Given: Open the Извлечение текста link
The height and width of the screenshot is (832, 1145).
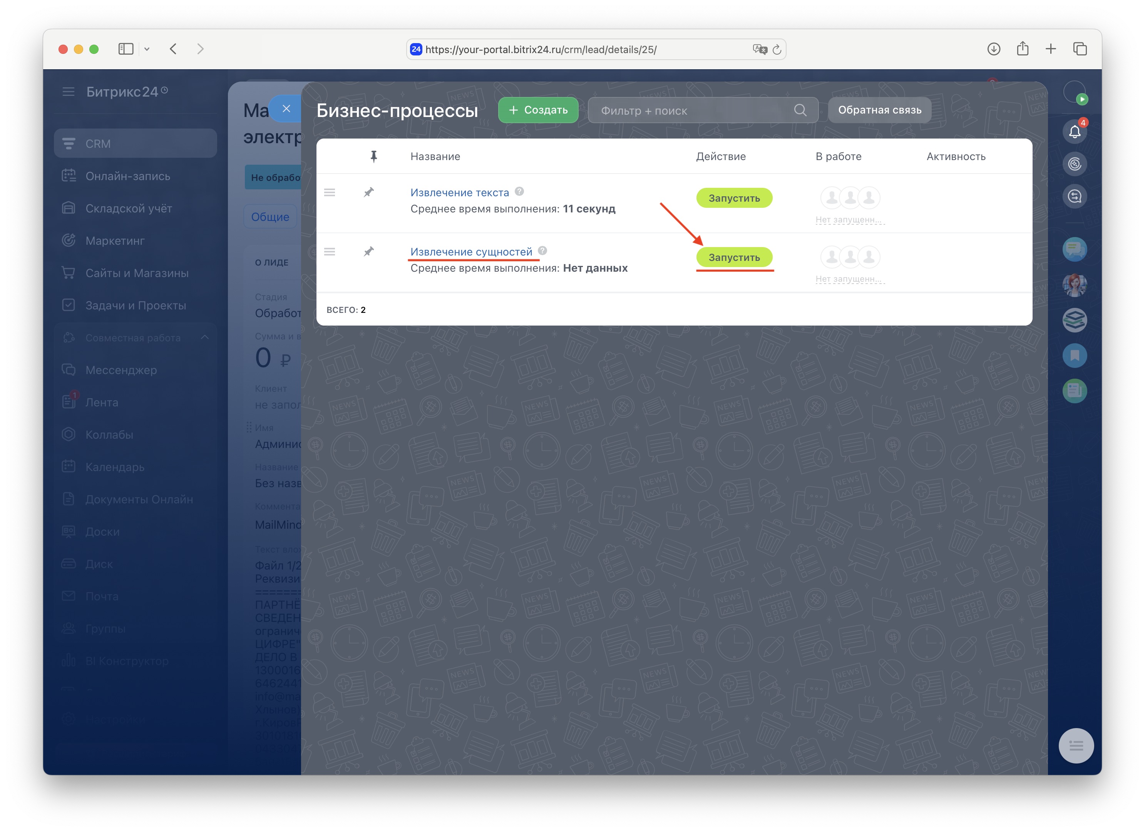Looking at the screenshot, I should click(x=459, y=192).
